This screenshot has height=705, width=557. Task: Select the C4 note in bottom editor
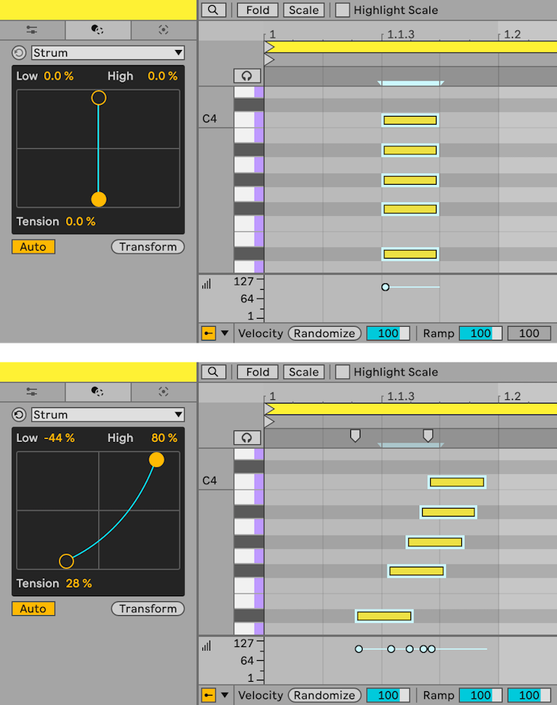(x=457, y=482)
